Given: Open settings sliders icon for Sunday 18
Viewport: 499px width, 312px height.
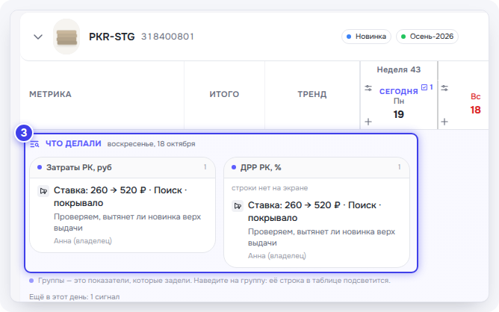Looking at the screenshot, I should click(444, 88).
